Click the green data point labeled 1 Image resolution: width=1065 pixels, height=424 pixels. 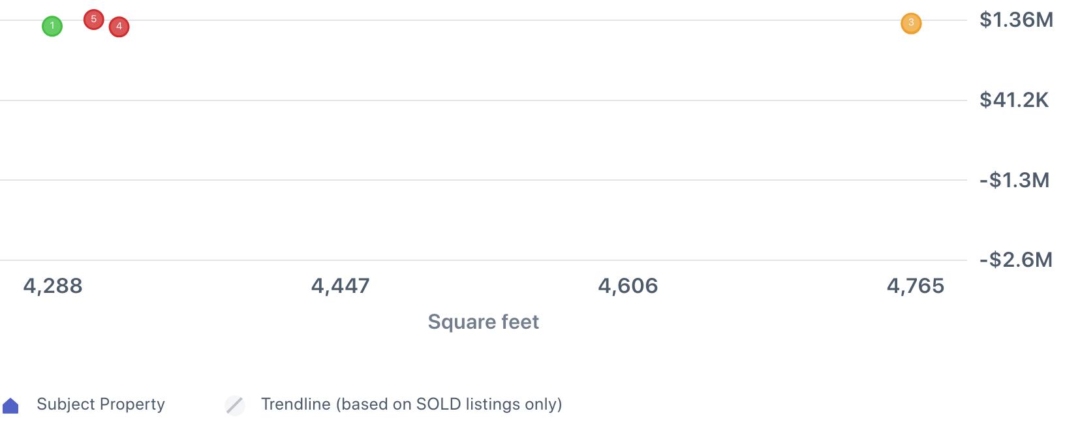tap(52, 26)
